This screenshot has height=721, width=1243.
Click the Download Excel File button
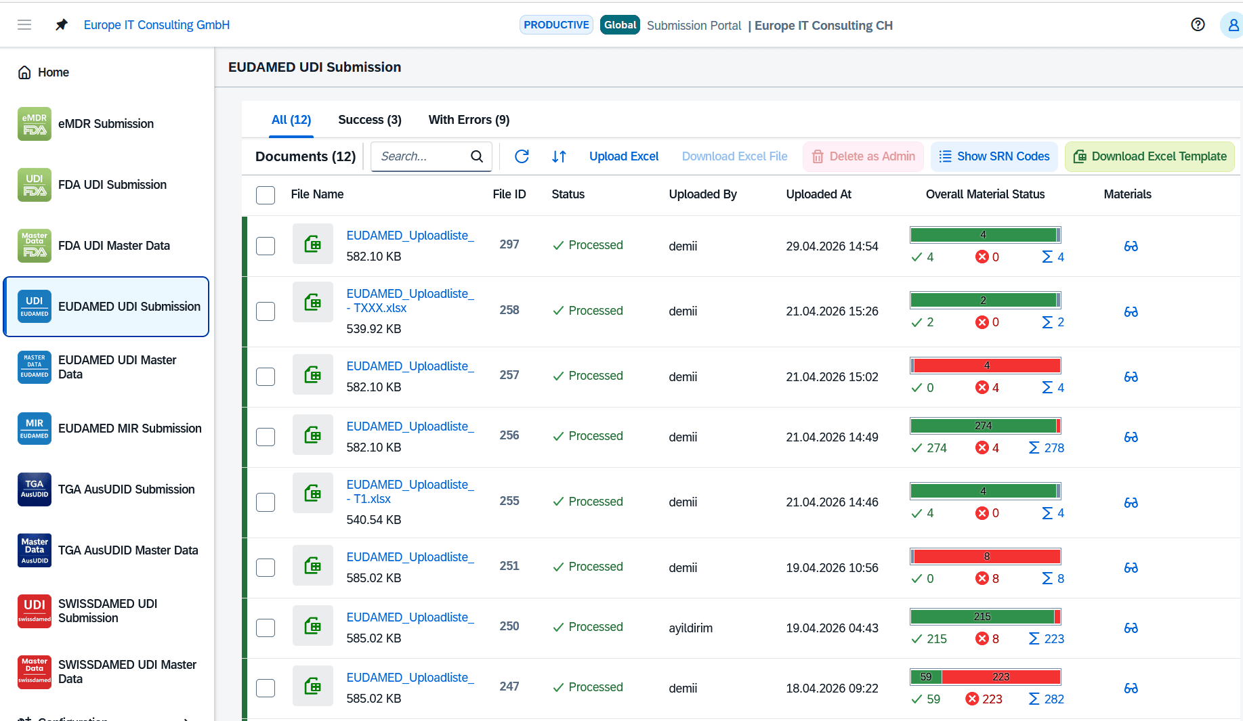(x=735, y=156)
